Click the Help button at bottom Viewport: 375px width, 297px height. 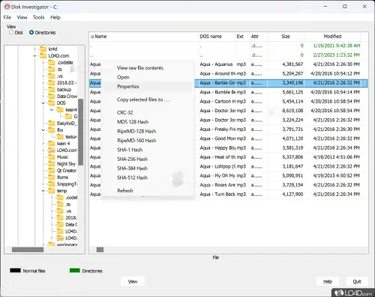(328, 281)
